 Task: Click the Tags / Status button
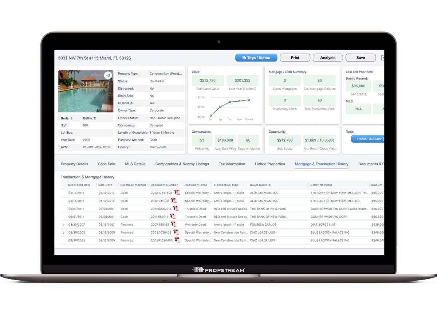tap(256, 58)
